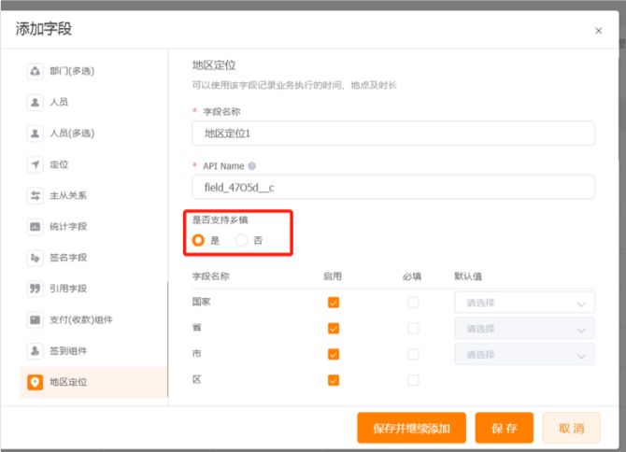Viewport: 626px width, 452px height.
Task: Disable the 国家 enabled checkbox
Action: [334, 303]
